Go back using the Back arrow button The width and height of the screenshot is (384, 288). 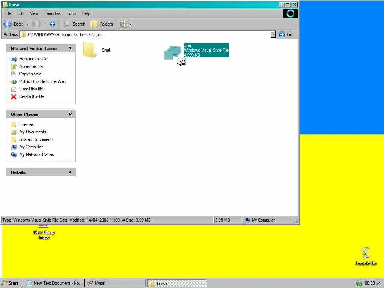(13, 24)
